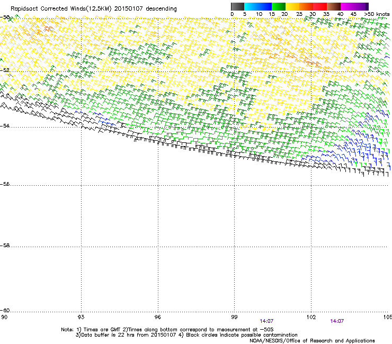Click the red 30-35 knots color segment
The image size is (392, 344).
(320, 6)
